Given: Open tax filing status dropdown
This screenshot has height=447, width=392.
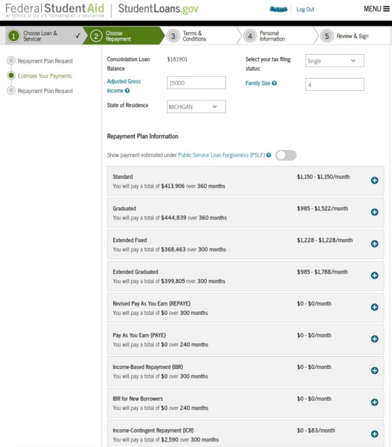Looking at the screenshot, I should click(x=334, y=61).
